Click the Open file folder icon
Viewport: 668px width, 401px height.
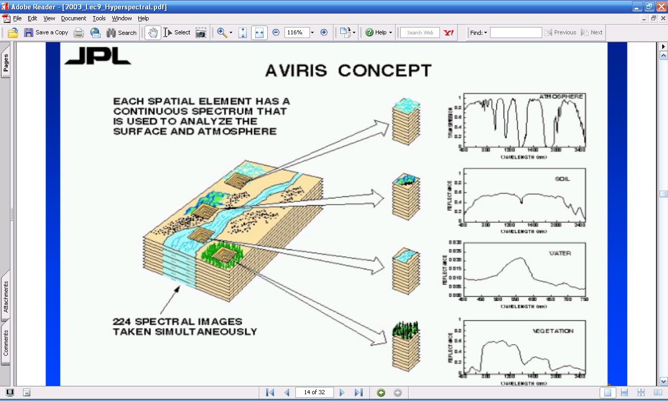13,32
